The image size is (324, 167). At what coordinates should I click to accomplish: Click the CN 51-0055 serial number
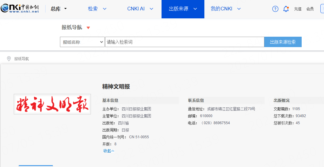point(139,137)
